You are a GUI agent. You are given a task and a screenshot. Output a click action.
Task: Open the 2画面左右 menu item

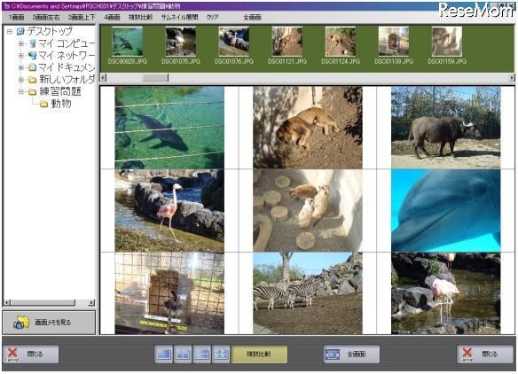click(x=46, y=17)
